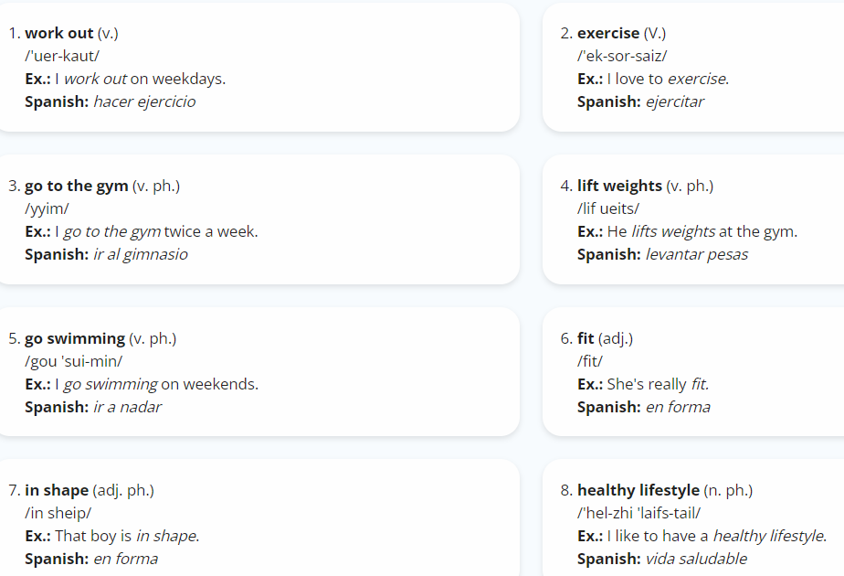The width and height of the screenshot is (844, 576).
Task: Click the pronunciation '/'uer-kaut/'
Action: tap(62, 56)
